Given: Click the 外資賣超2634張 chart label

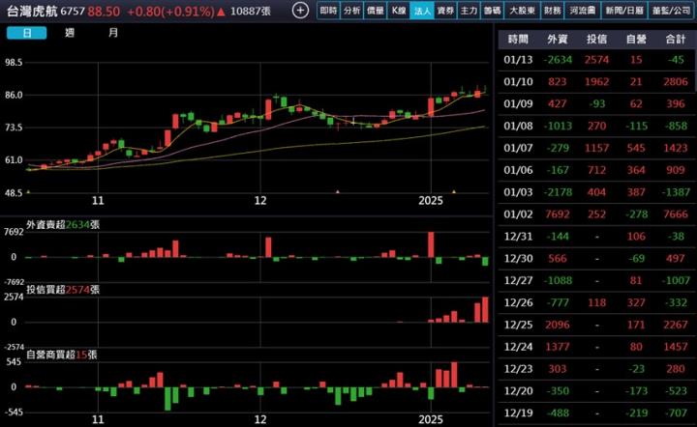Looking at the screenshot, I should [63, 224].
